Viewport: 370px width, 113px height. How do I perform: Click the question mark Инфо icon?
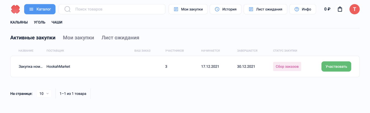point(297,9)
